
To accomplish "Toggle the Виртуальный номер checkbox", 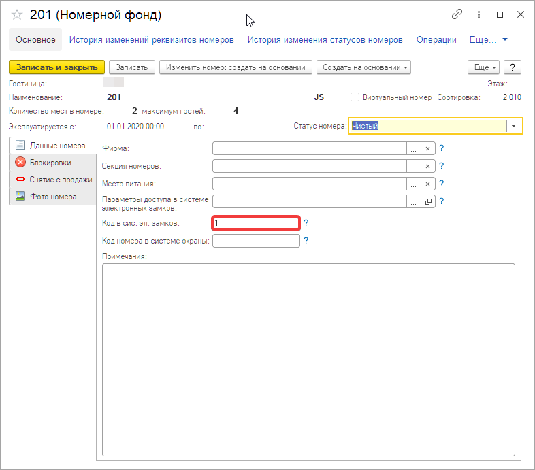I will tap(355, 97).
